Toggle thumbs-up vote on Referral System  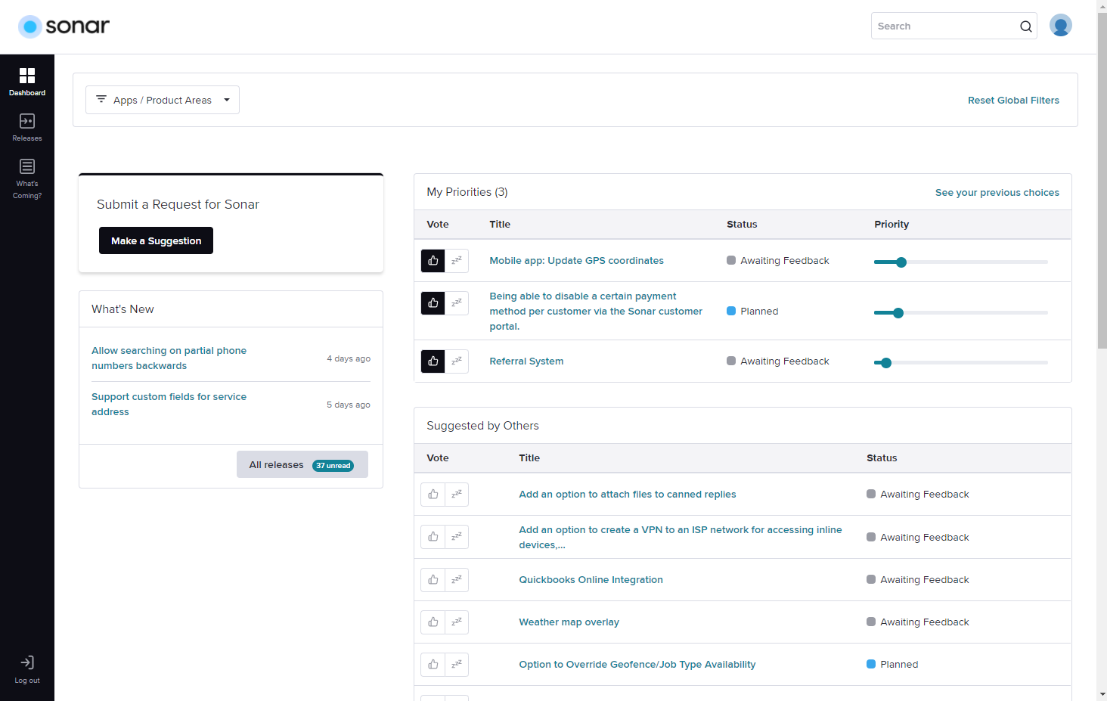(433, 361)
